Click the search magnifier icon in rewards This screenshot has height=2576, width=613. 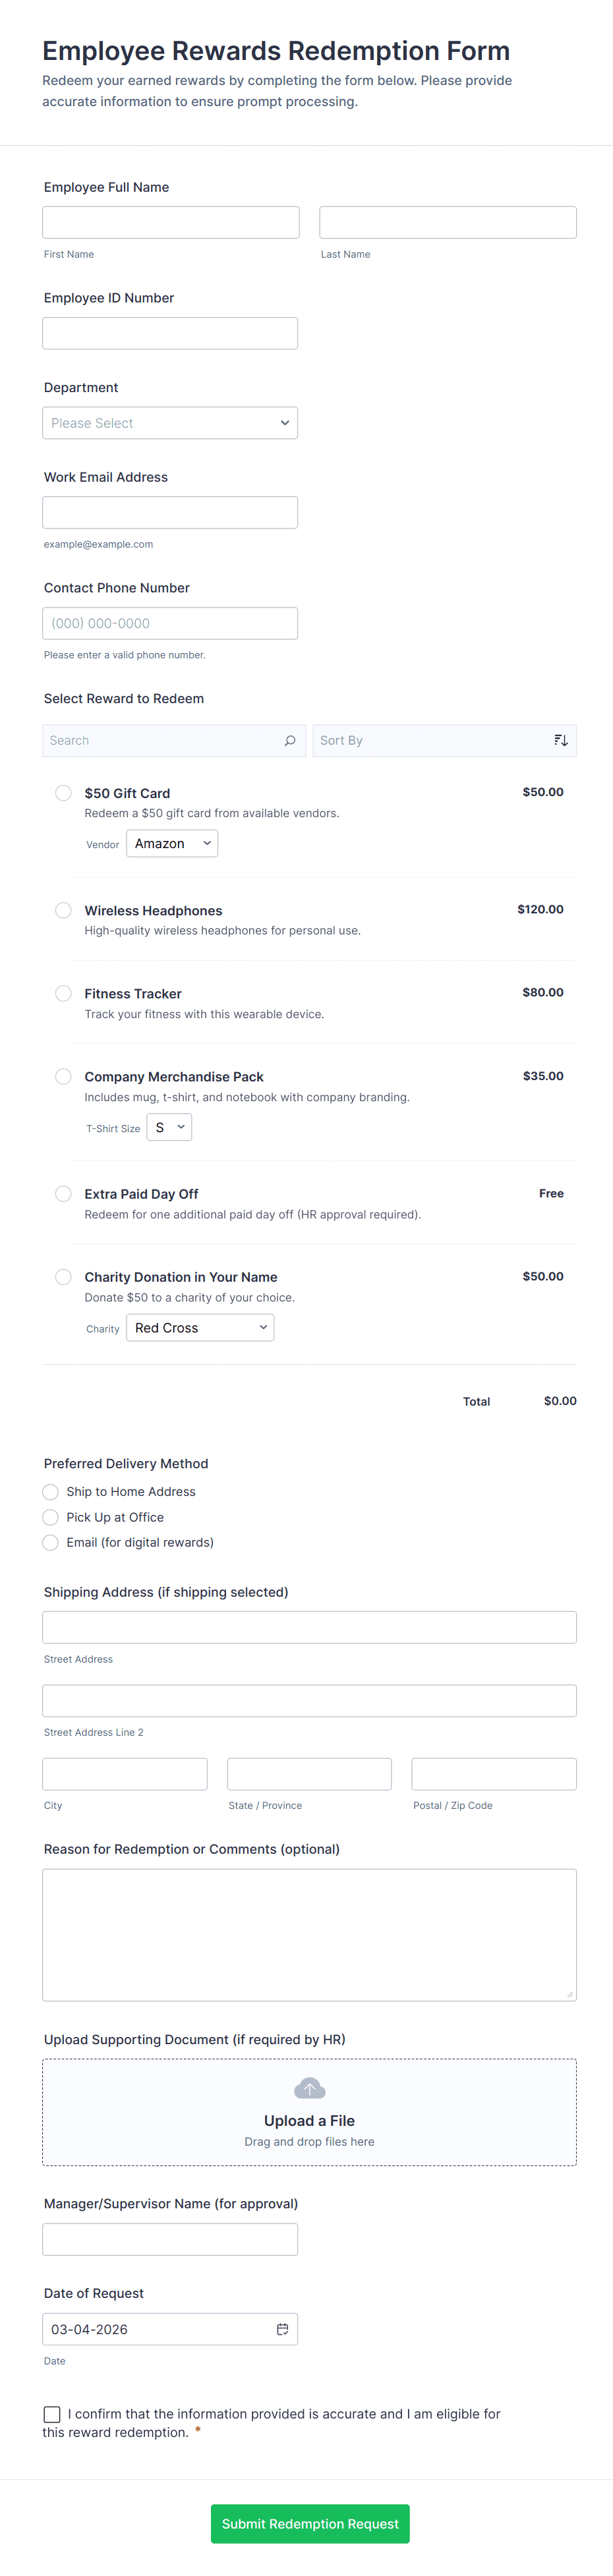290,740
